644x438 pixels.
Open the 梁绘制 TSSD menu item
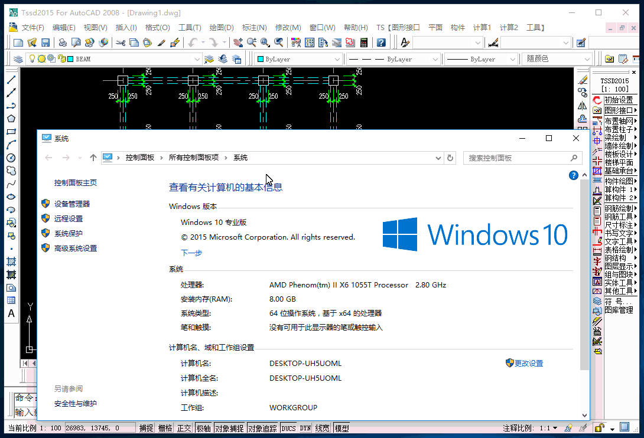[620, 138]
